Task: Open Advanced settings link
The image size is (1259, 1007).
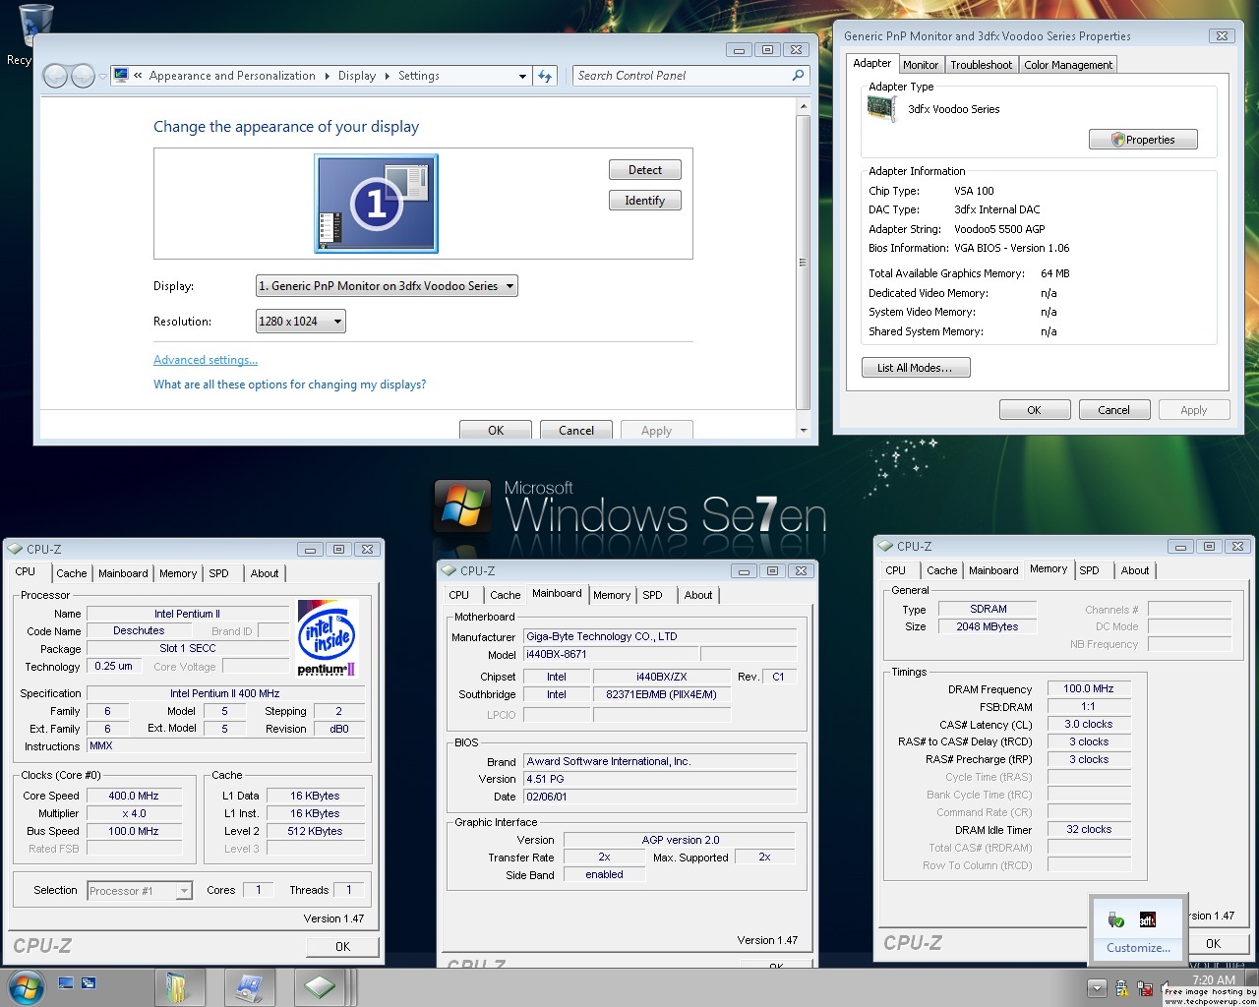Action: (206, 360)
